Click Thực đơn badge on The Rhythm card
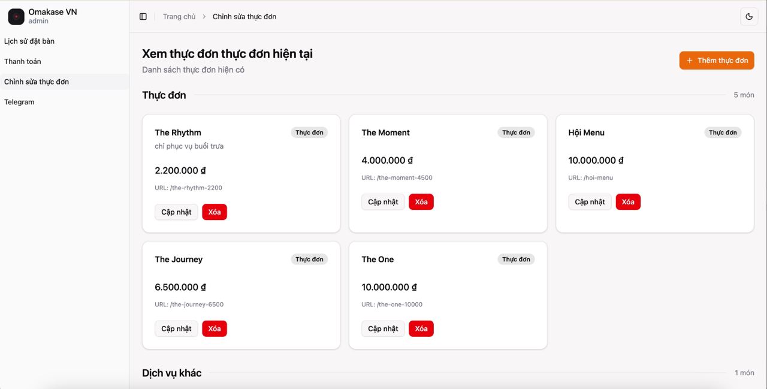 tap(309, 132)
